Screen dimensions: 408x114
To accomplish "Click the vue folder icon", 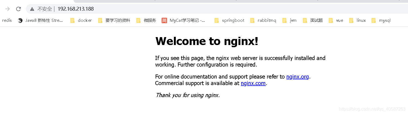I will 331,20.
